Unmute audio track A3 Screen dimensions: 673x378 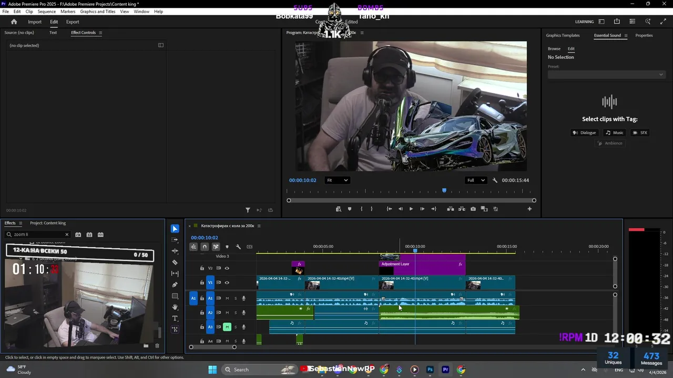tap(227, 327)
